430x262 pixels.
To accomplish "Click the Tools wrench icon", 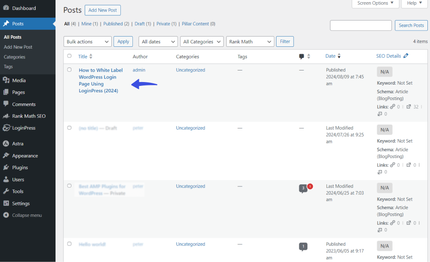I will pos(6,191).
